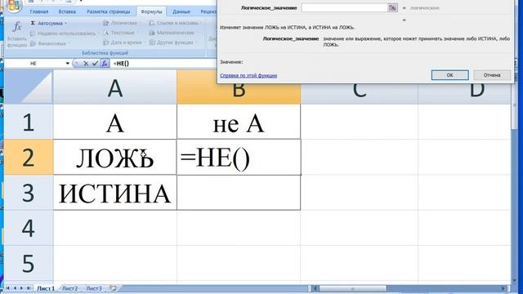Click horizontal scrollbar right arrow

(503, 288)
